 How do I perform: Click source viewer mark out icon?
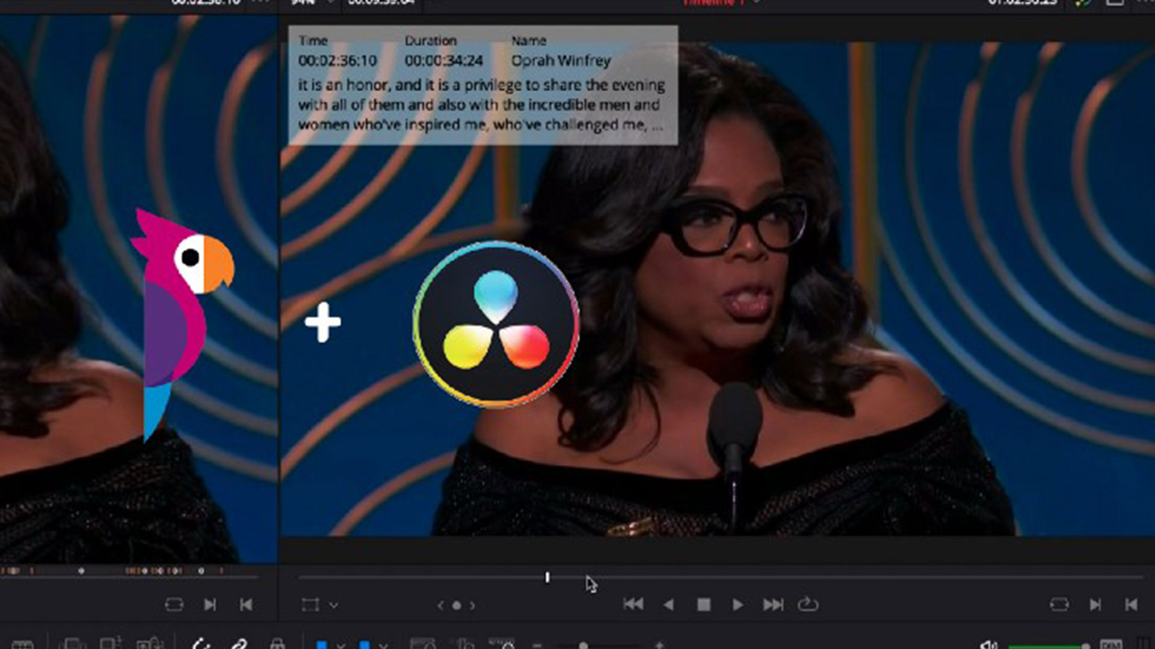coord(209,605)
